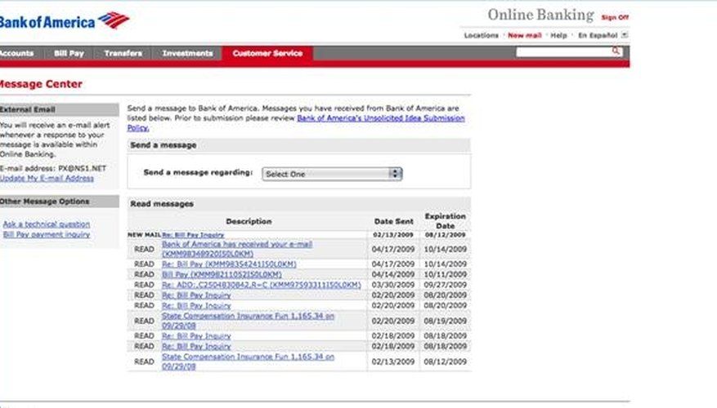Open the New mail link
717x408 pixels.
click(x=525, y=35)
